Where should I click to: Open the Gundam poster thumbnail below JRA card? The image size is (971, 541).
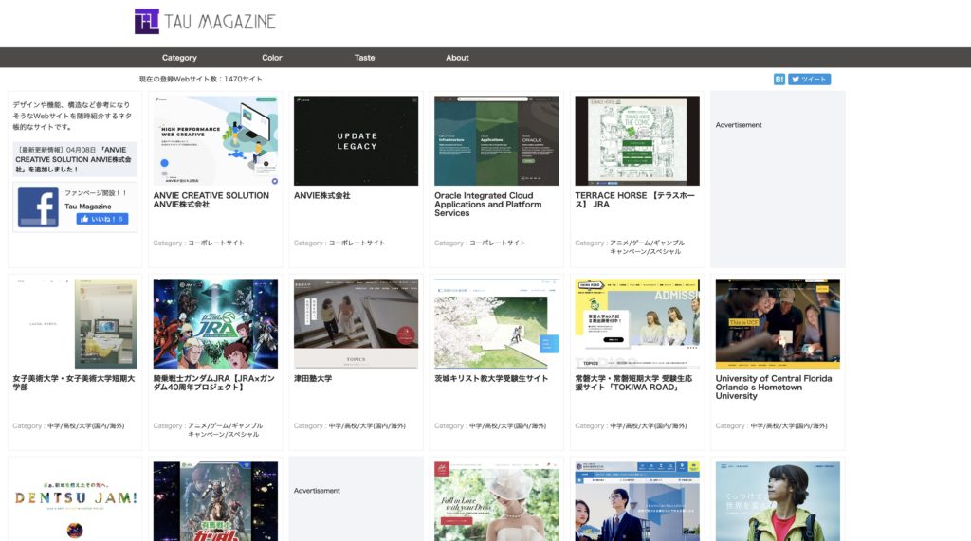(215, 501)
